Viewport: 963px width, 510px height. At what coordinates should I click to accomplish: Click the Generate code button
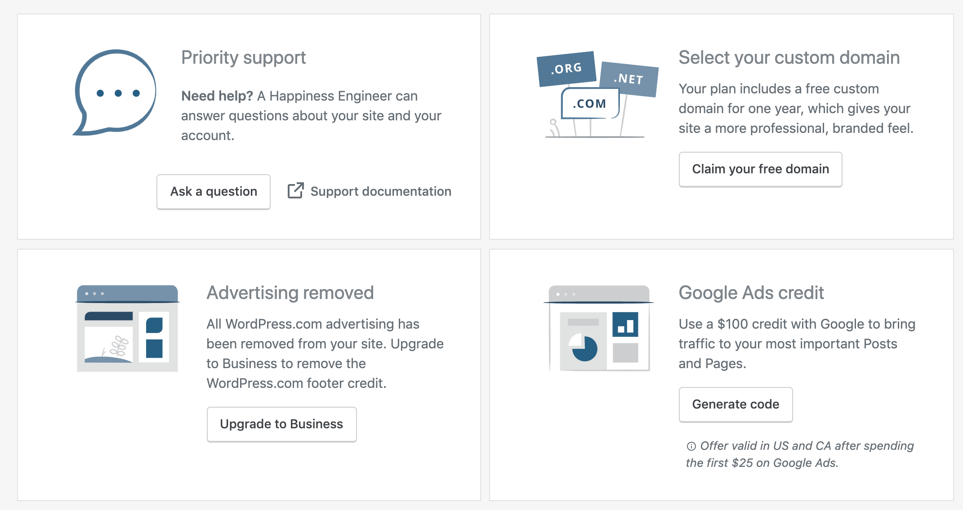click(736, 404)
